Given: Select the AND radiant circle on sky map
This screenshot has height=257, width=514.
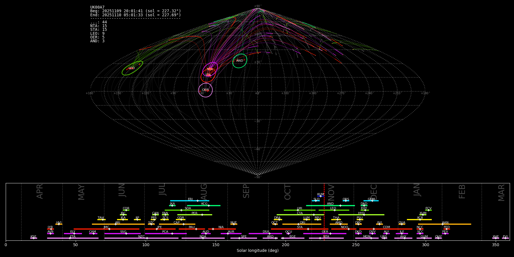Looking at the screenshot, I should 240,61.
